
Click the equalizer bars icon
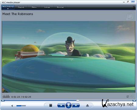[6, 96]
